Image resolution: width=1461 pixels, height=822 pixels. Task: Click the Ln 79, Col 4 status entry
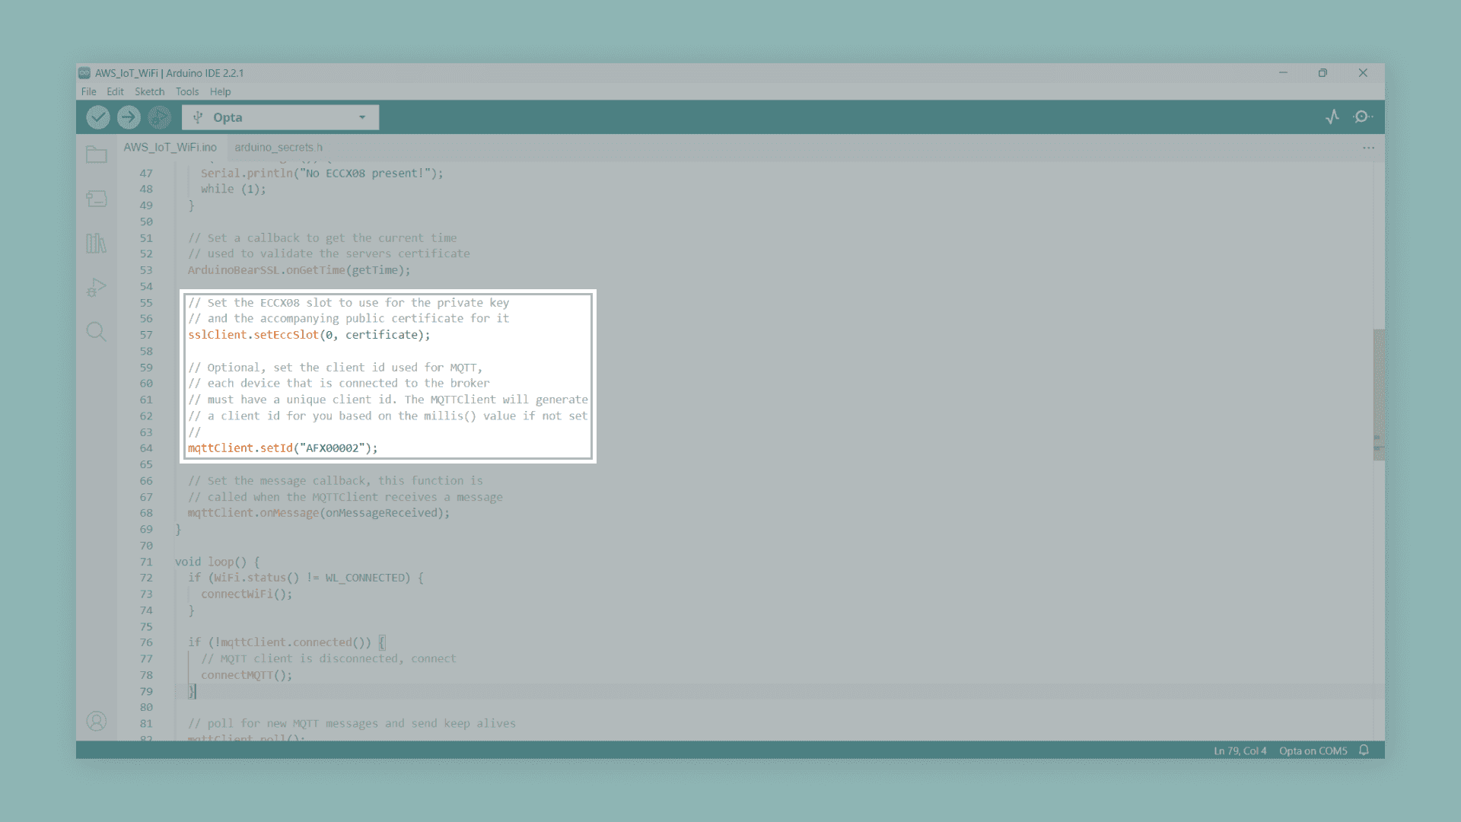tap(1240, 750)
